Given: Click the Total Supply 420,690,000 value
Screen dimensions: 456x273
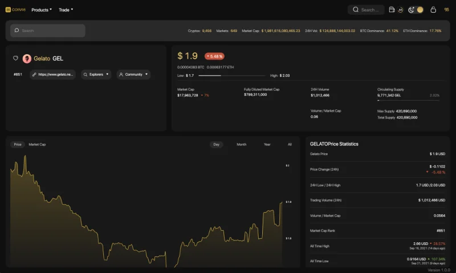Looking at the screenshot, I should click(407, 118).
